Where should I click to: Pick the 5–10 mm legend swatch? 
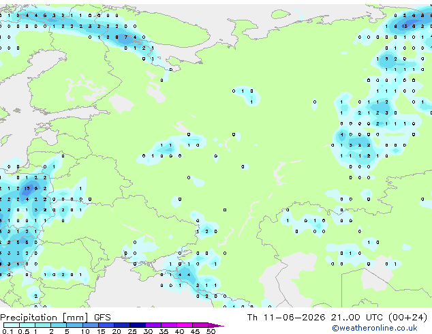(x=74, y=325)
